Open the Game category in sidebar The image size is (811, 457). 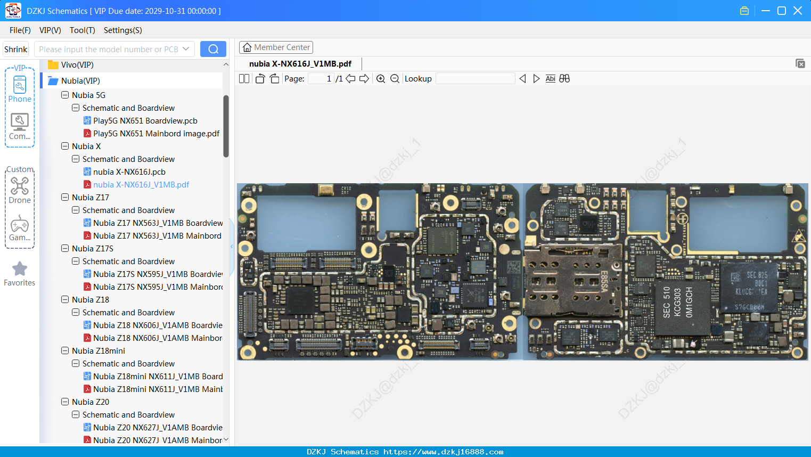click(20, 228)
